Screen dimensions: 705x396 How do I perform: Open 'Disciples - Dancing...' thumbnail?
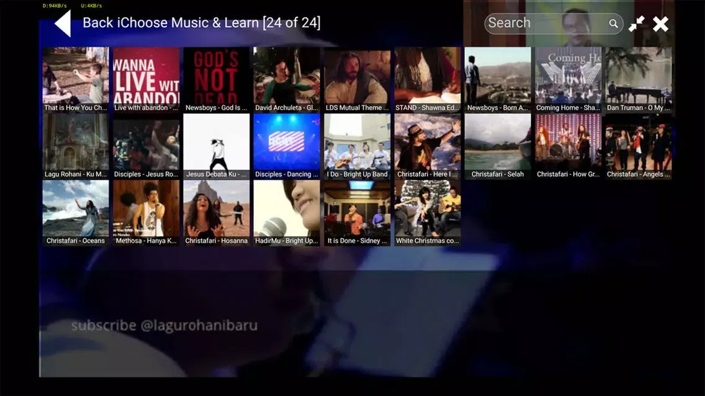point(287,146)
